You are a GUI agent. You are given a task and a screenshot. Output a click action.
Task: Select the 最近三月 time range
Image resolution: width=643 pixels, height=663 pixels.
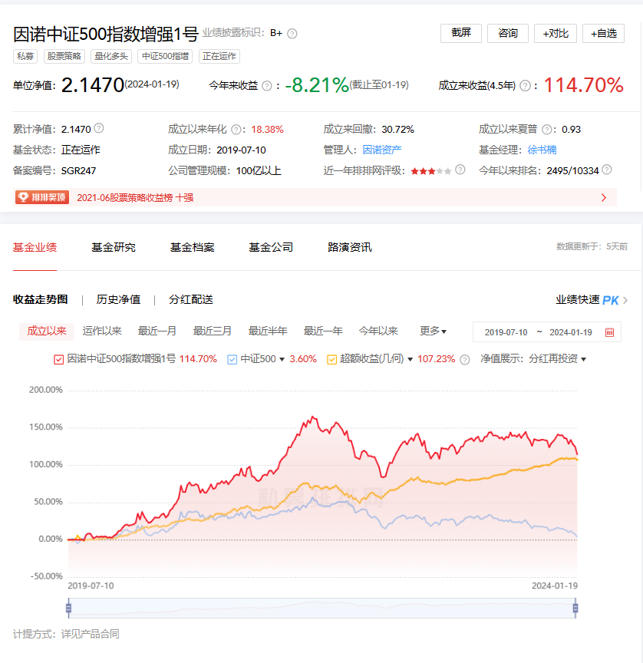click(213, 331)
